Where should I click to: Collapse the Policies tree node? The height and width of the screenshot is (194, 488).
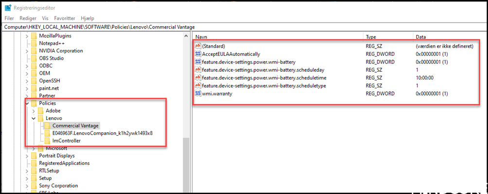(x=27, y=103)
